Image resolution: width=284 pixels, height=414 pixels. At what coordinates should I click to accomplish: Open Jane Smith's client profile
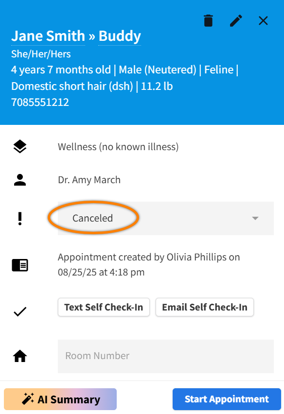pyautogui.click(x=48, y=35)
